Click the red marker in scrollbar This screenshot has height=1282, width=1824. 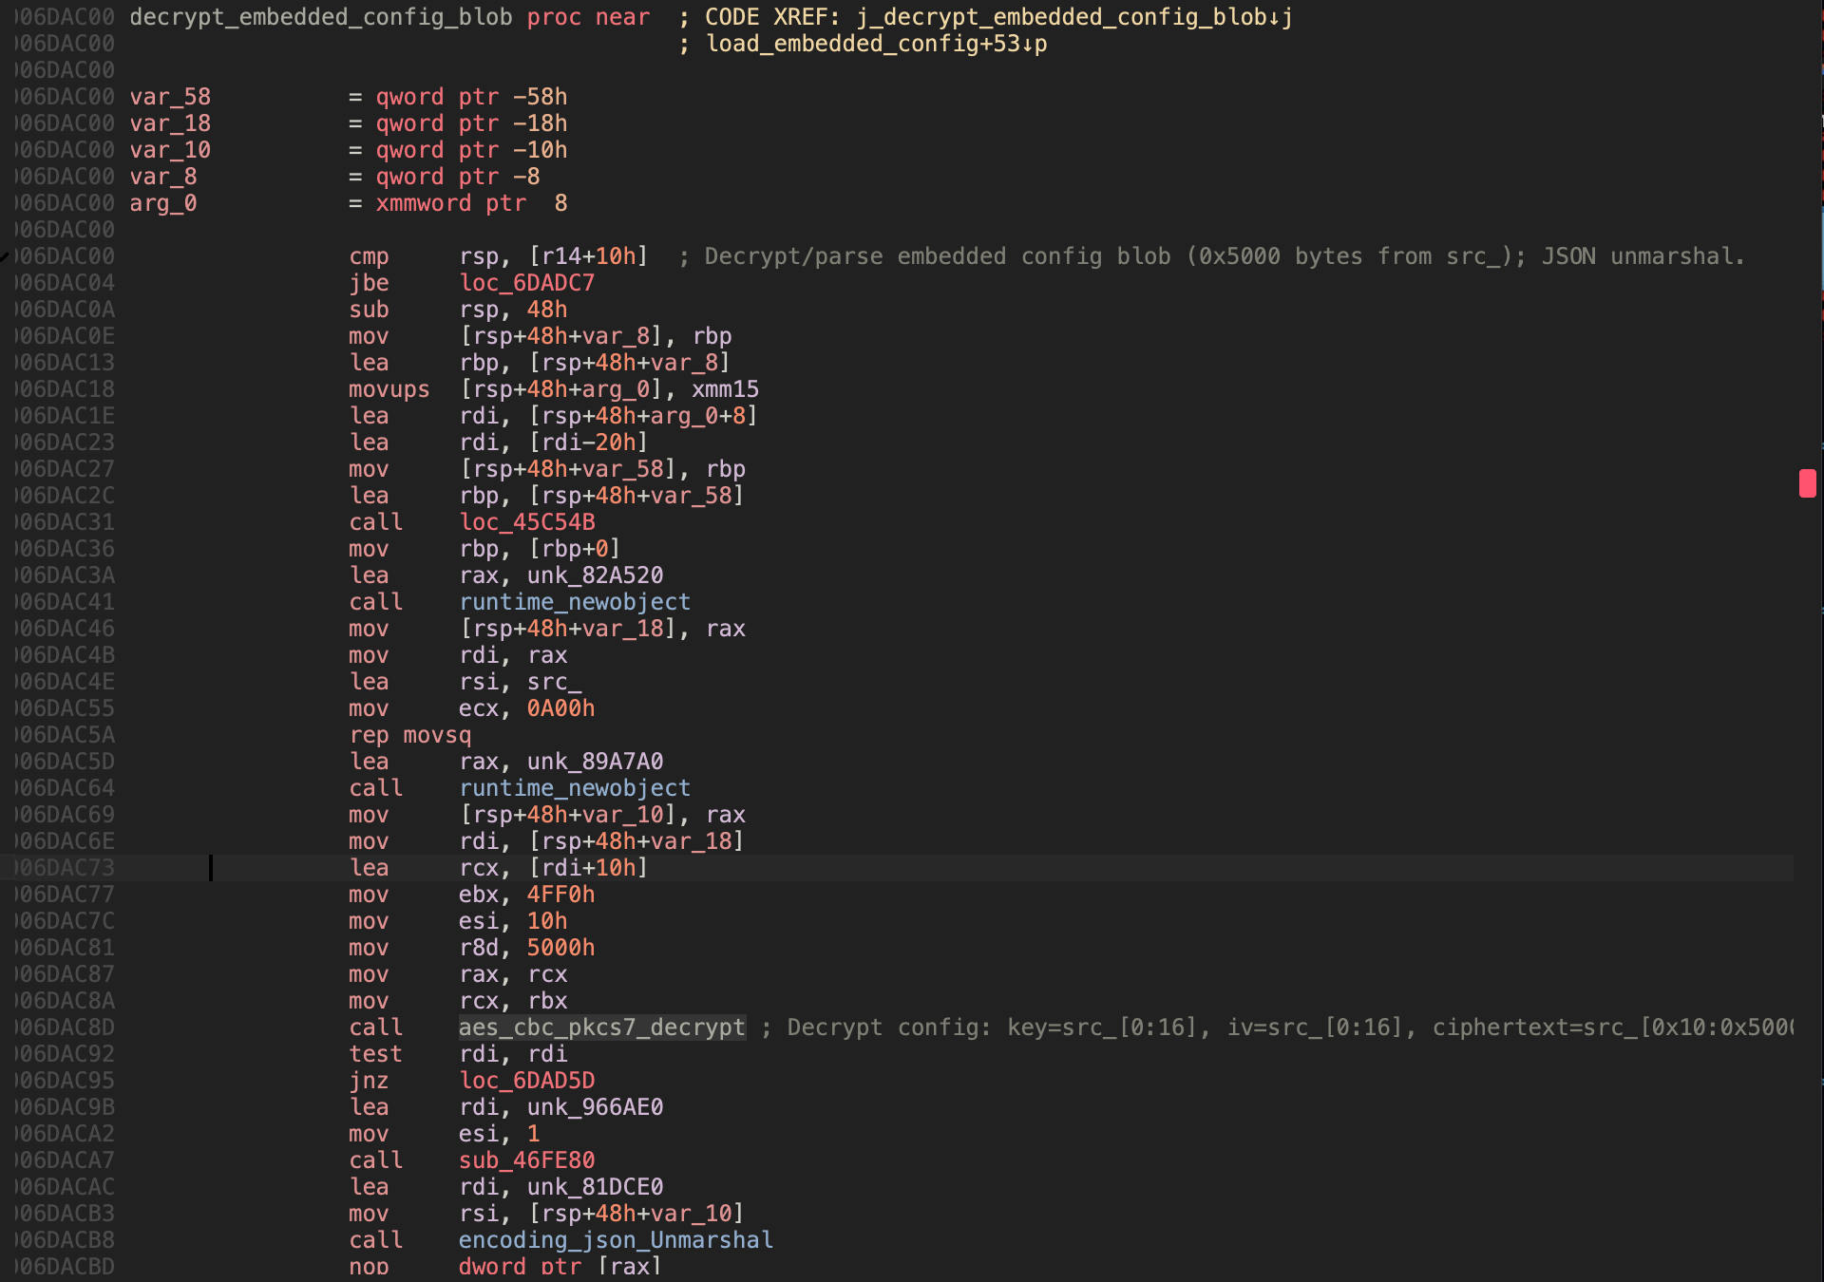pyautogui.click(x=1807, y=482)
